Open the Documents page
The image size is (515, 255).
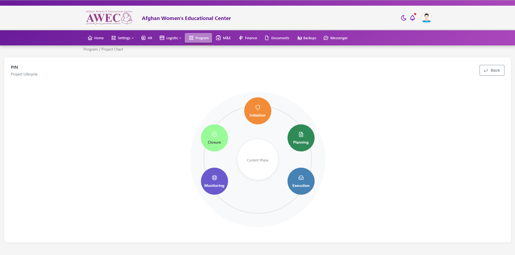coord(277,38)
